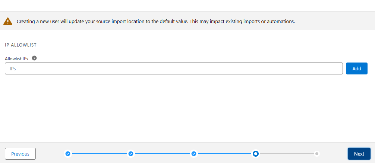The height and width of the screenshot is (163, 375).
Task: Select the first completed step checkmark
Action: 68,153
